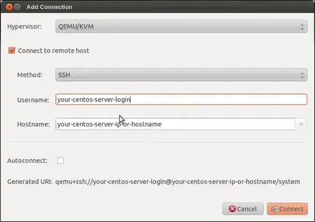Screen dimensions: 315x222
Task: Open the Method SSH dropdown
Action: tap(181, 75)
